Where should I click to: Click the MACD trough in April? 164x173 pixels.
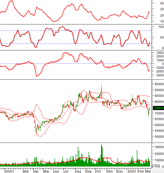37,76
